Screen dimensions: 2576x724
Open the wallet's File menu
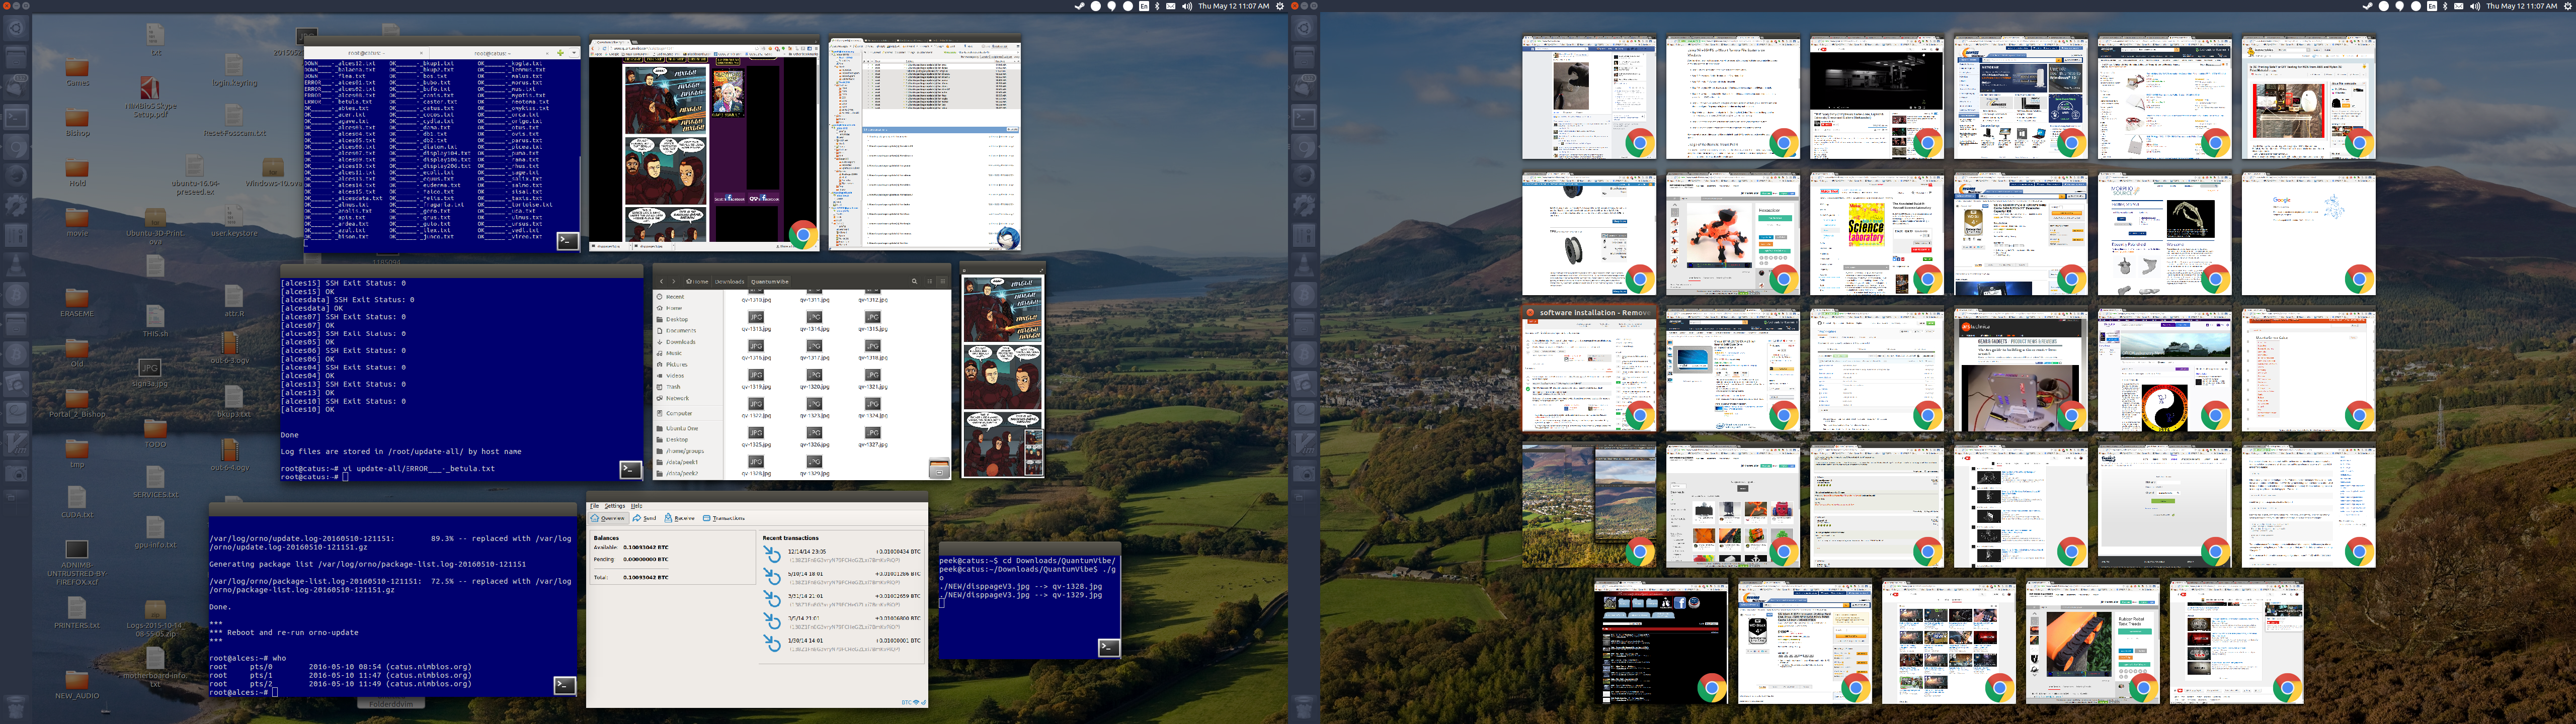click(x=594, y=506)
